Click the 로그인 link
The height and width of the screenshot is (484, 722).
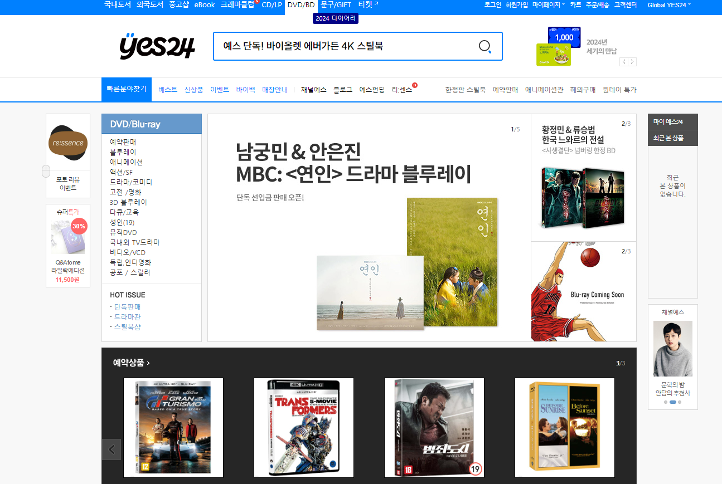coord(492,5)
